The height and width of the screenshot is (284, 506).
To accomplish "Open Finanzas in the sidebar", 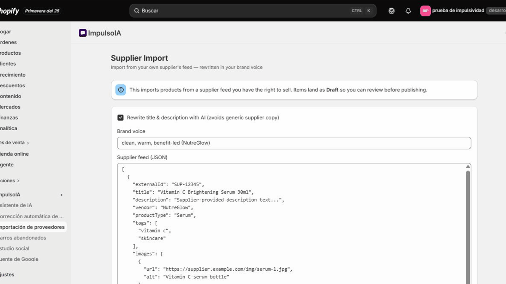I will (x=9, y=118).
